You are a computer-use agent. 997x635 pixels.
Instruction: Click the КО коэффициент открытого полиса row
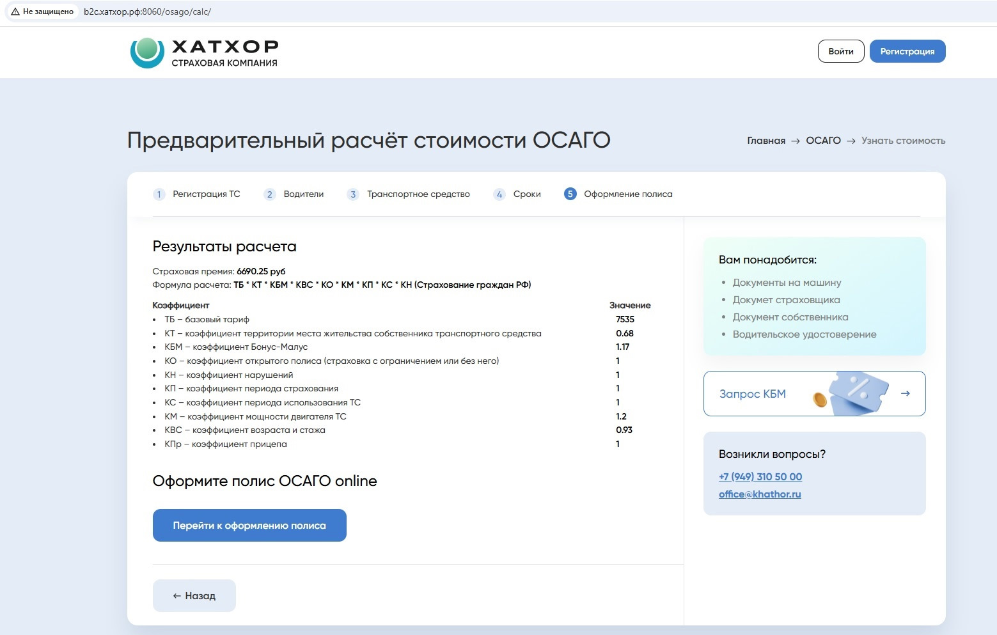[402, 361]
